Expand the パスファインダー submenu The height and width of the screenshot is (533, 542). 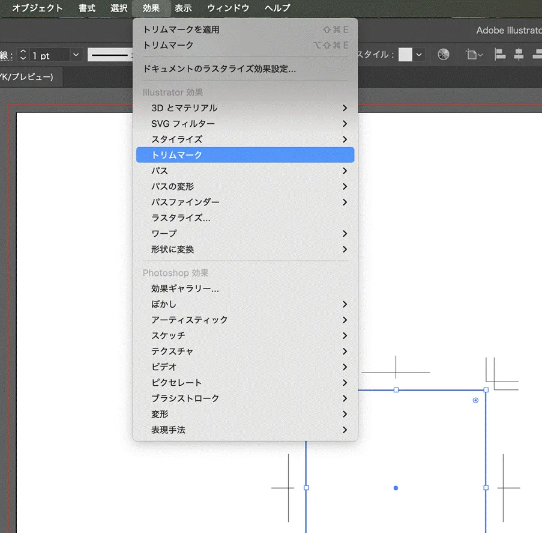click(x=245, y=202)
